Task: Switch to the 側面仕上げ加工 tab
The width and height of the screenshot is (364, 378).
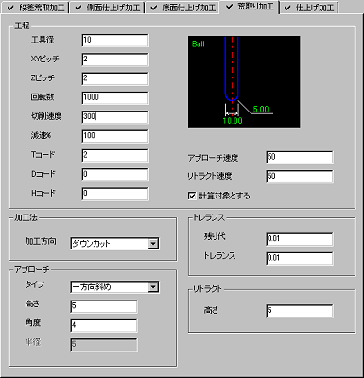Action: pos(108,8)
